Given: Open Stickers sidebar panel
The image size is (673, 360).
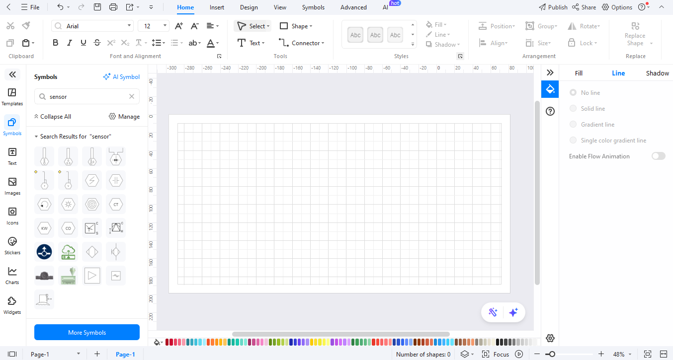Looking at the screenshot, I should (12, 246).
